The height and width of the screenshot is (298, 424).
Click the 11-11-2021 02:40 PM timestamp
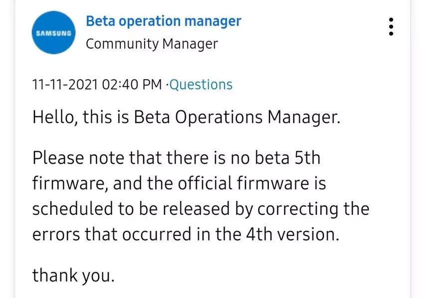click(97, 85)
